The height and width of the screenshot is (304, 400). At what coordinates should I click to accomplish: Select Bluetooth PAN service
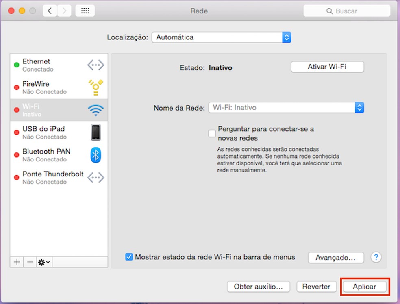59,155
